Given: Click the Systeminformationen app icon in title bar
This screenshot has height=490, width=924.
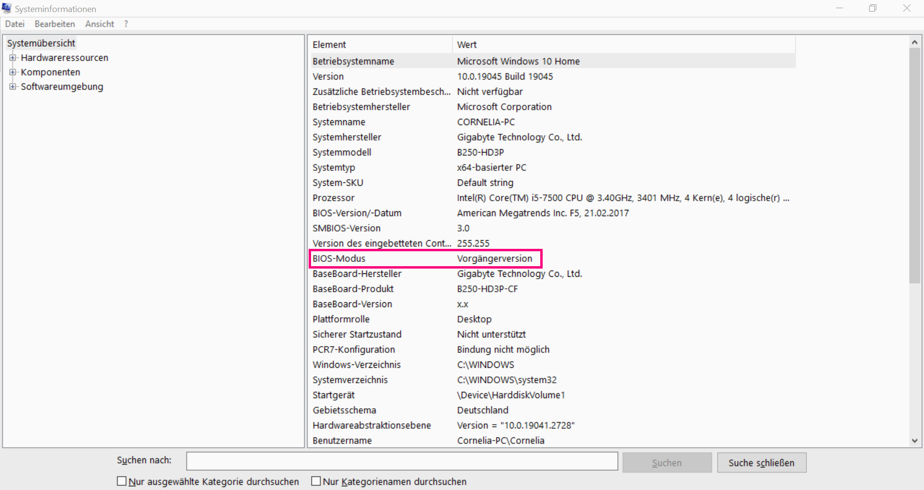Looking at the screenshot, I should point(7,8).
